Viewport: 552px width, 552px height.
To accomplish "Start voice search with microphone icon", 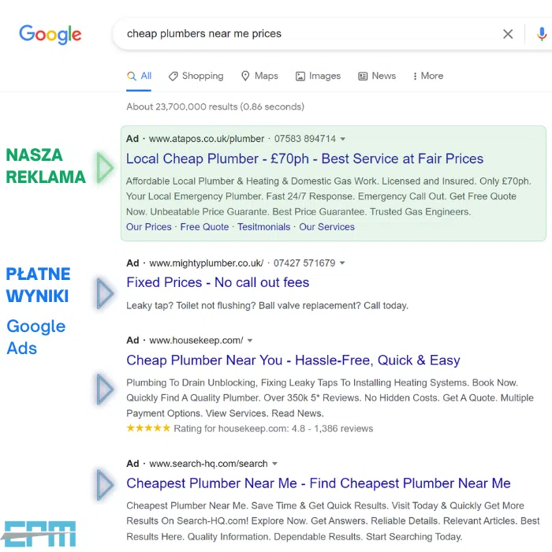I will pyautogui.click(x=542, y=34).
